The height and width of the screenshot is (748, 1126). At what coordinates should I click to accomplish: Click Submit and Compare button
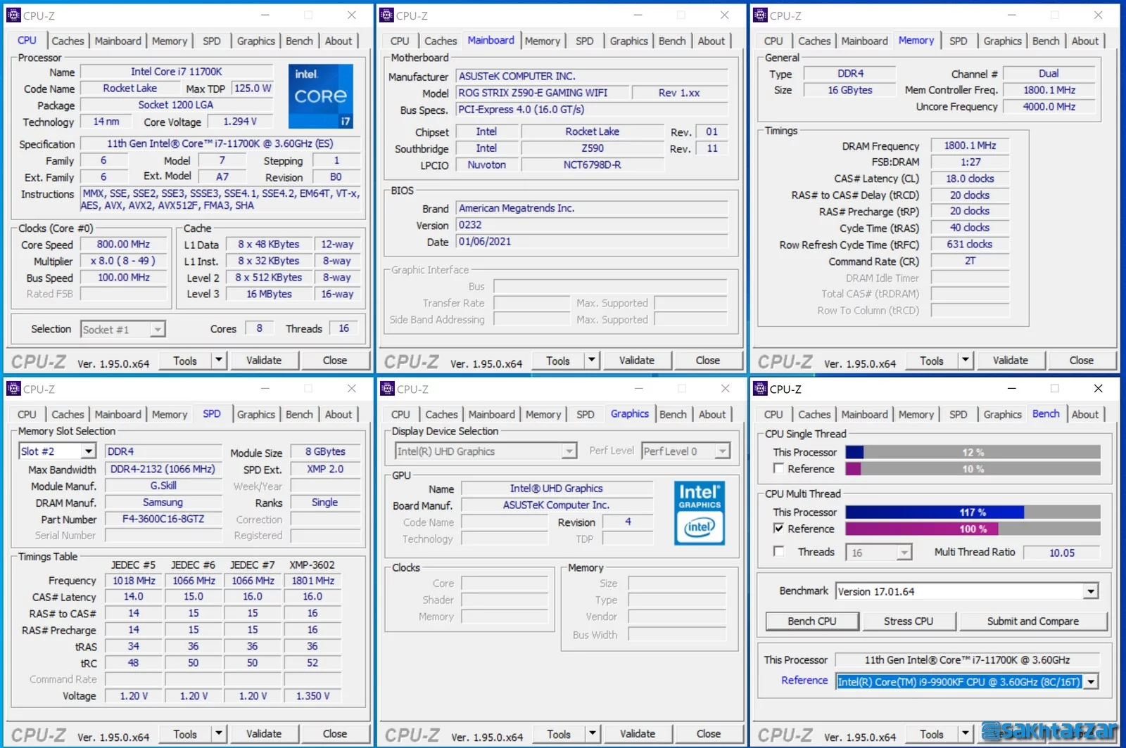[1032, 621]
